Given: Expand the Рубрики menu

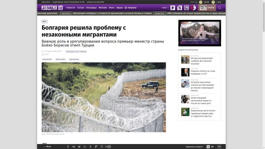Looking at the screenshot, I should point(130,7).
